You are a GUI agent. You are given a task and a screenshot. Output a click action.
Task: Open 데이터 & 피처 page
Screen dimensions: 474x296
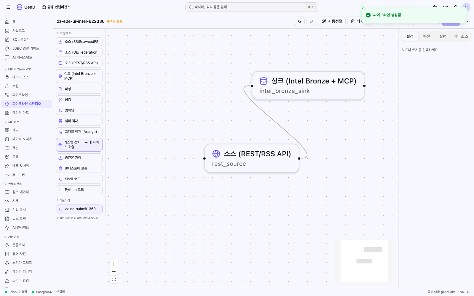click(x=27, y=139)
